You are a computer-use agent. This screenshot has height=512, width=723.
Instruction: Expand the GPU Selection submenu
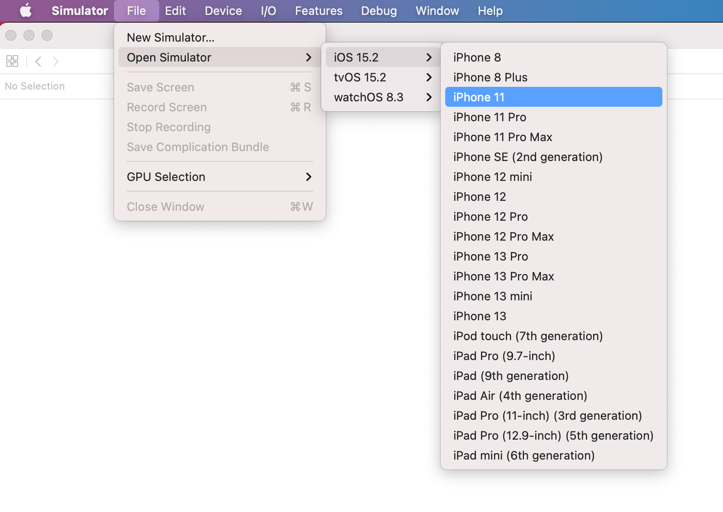click(x=220, y=177)
